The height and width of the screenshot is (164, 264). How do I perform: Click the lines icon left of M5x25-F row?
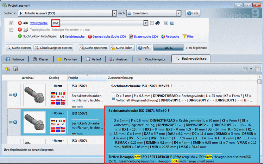(11, 95)
